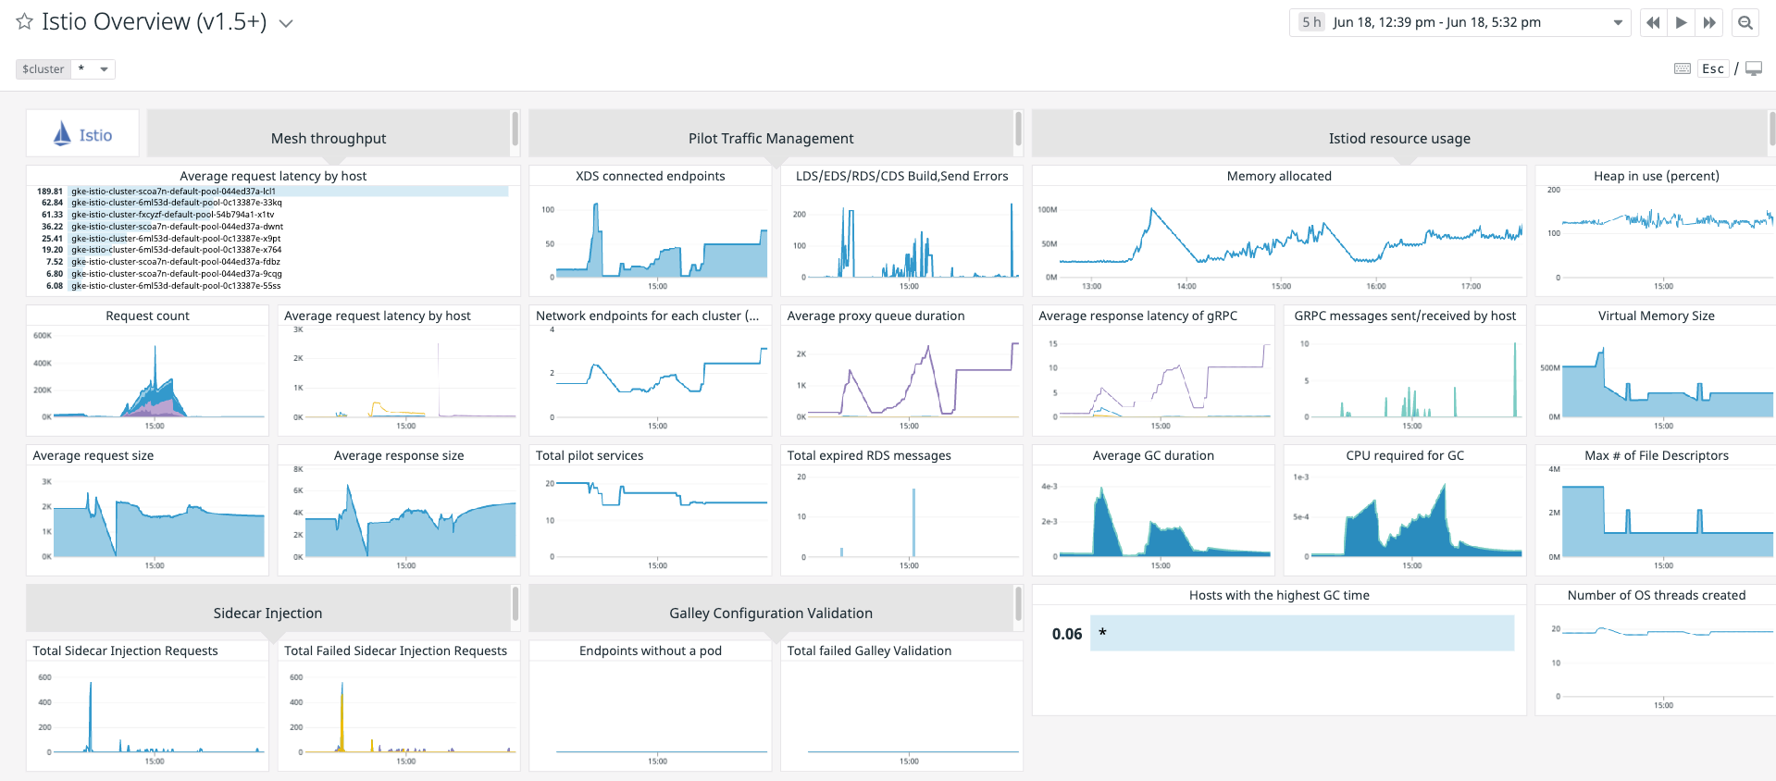This screenshot has width=1776, height=781.
Task: Open the time range picker dropdown
Action: (1618, 23)
